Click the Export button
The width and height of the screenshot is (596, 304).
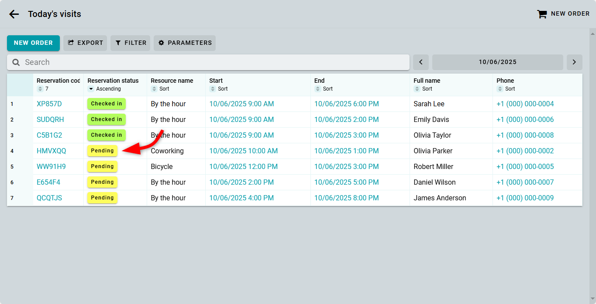coord(85,43)
